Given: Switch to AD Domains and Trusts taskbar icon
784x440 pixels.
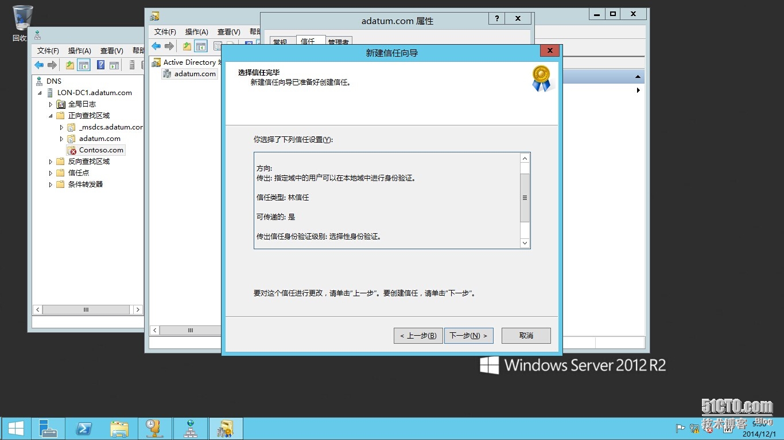Looking at the screenshot, I should click(226, 429).
